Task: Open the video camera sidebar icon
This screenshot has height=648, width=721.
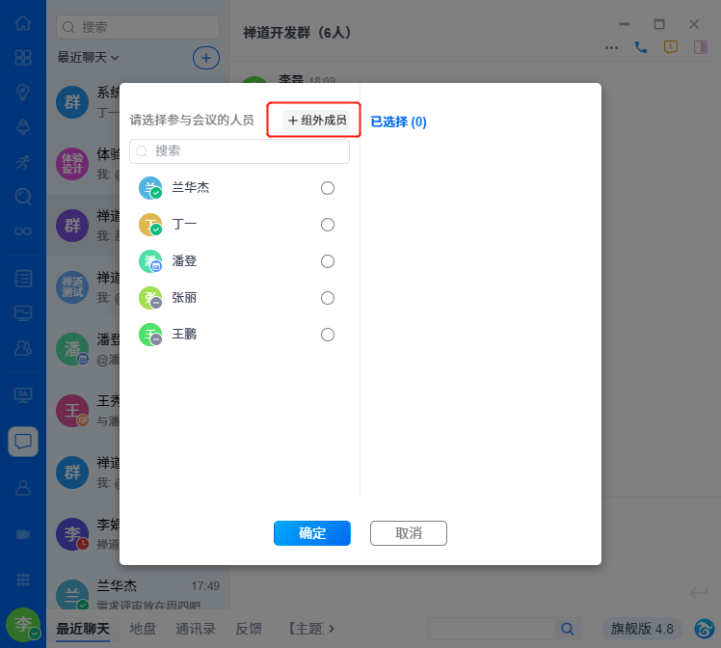Action: click(x=23, y=534)
